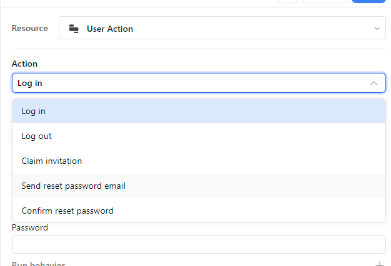The height and width of the screenshot is (266, 391).
Task: Select Claim invitation action
Action: point(199,161)
